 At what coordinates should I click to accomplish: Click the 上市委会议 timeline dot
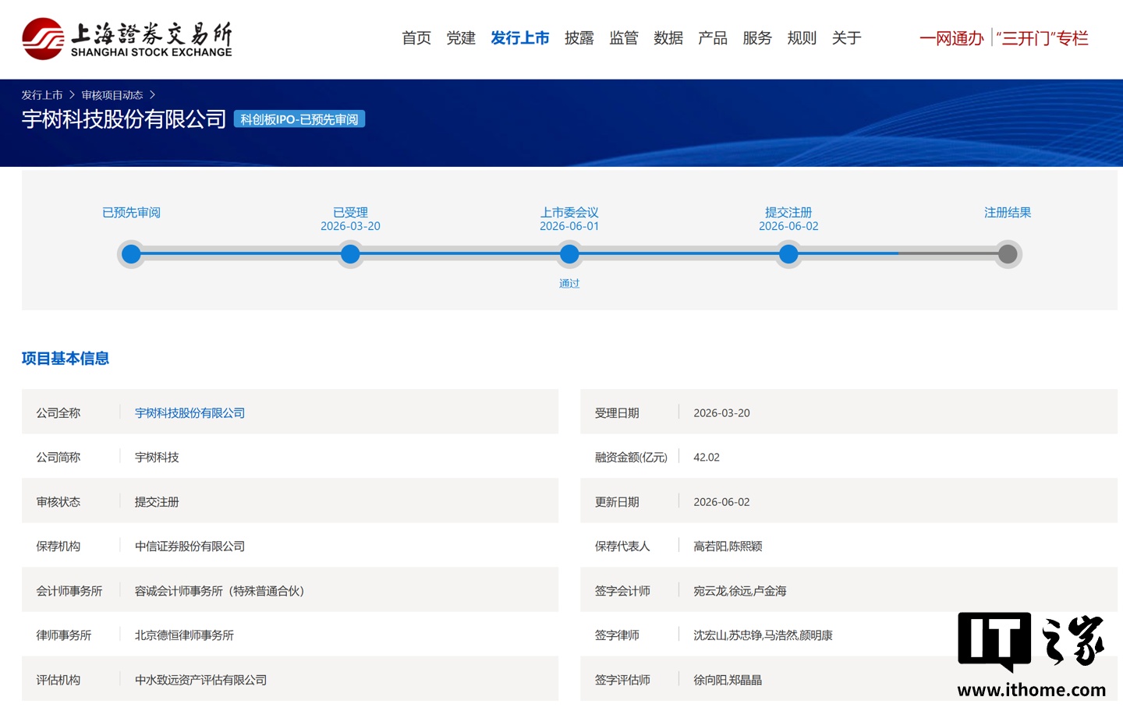click(569, 254)
